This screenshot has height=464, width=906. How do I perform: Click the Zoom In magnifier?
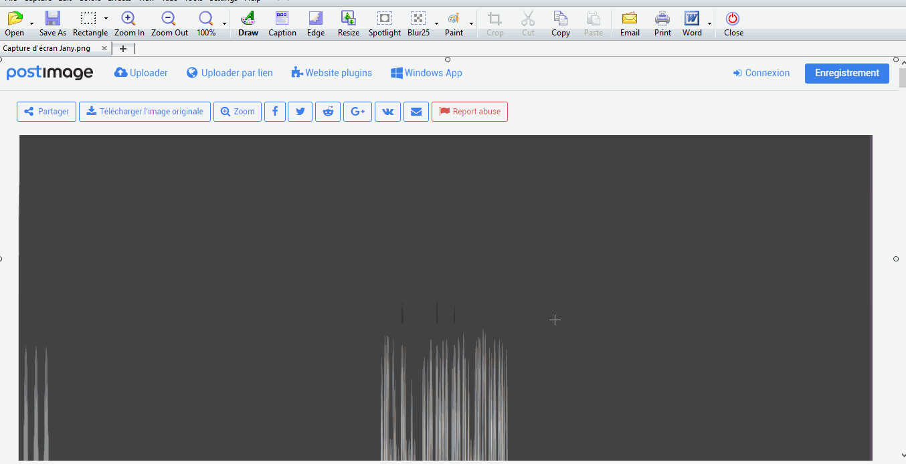(129, 24)
